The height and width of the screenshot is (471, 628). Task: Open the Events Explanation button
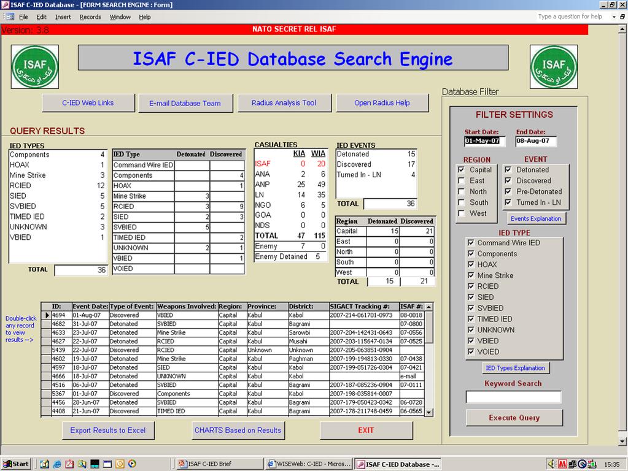[536, 218]
